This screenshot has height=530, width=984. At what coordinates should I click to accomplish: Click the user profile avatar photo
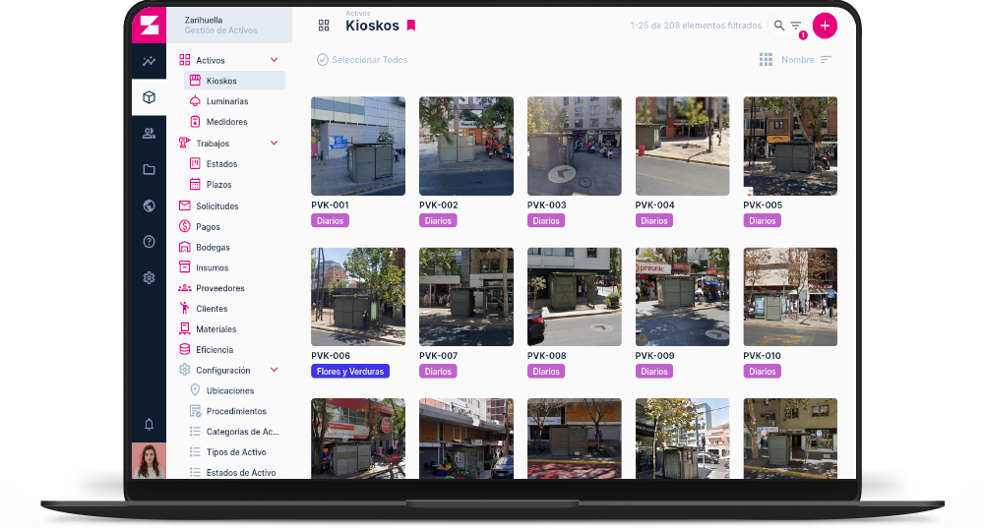149,460
